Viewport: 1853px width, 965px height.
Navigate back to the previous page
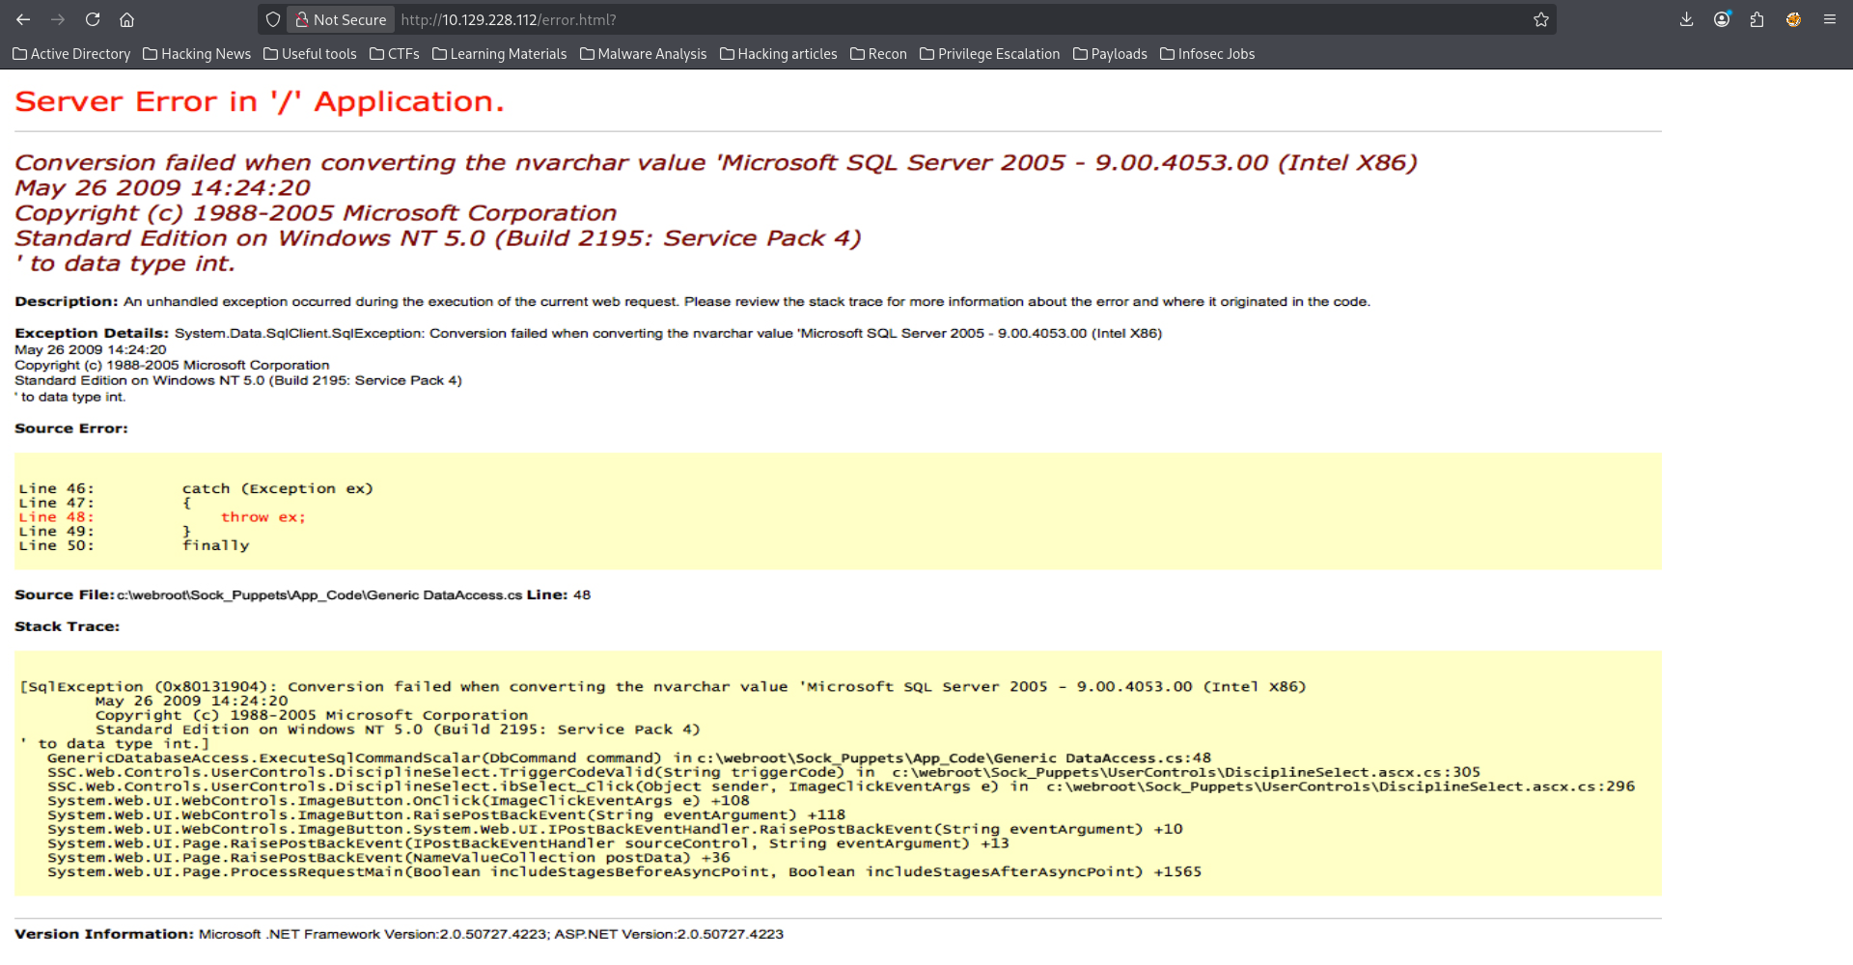coord(23,19)
